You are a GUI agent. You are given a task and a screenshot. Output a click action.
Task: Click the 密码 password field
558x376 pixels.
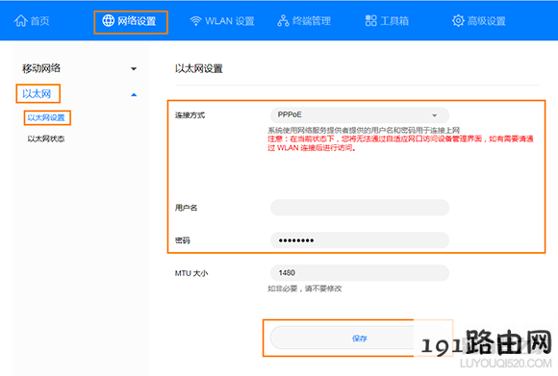tap(360, 240)
